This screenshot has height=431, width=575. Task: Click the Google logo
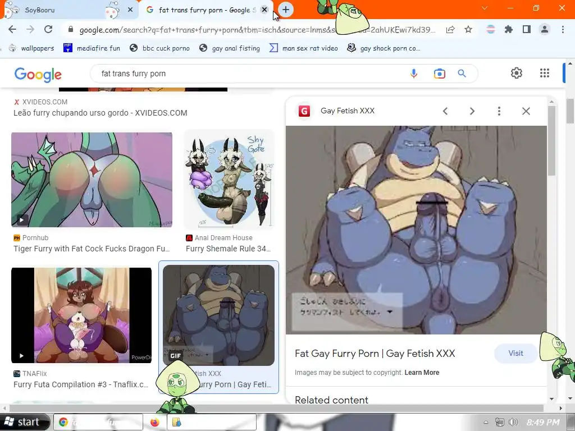(38, 75)
